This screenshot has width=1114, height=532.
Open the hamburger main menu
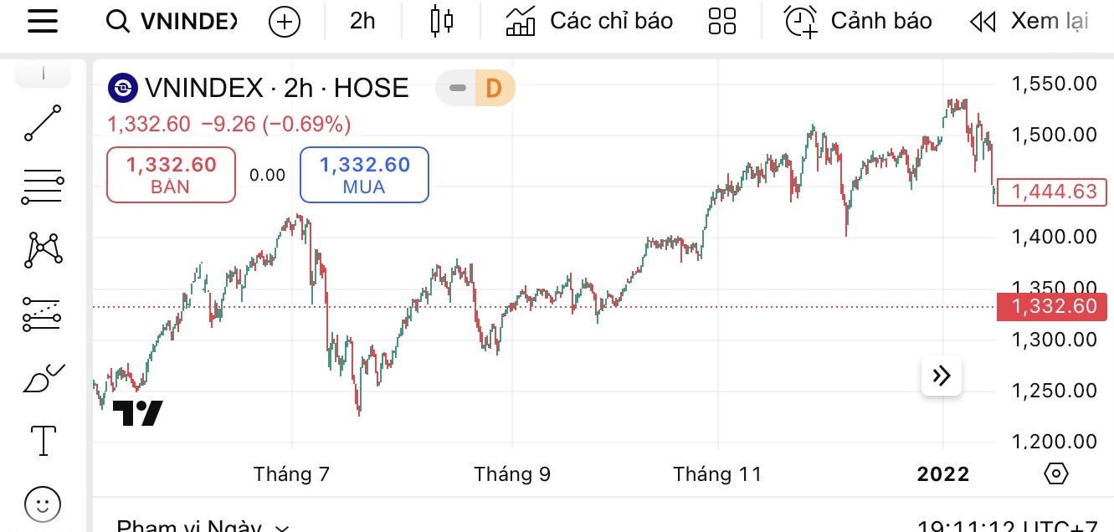coord(43,21)
